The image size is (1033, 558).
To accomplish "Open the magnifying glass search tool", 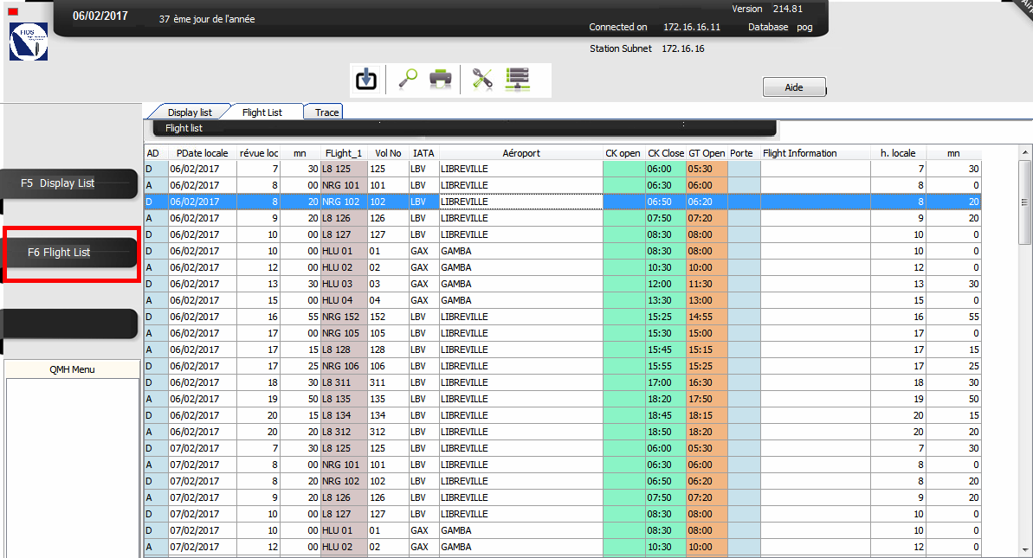I will tap(407, 79).
